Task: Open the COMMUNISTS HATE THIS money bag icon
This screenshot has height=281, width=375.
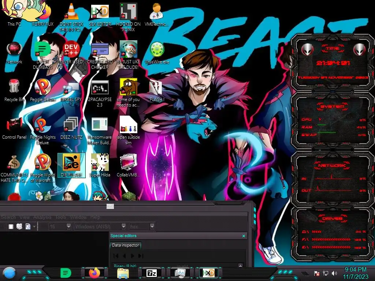Action: (14, 168)
